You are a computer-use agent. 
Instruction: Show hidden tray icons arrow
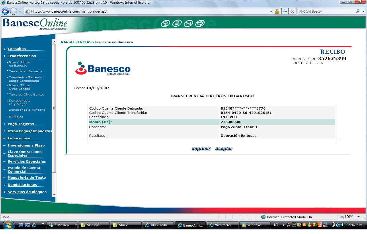(x=284, y=225)
